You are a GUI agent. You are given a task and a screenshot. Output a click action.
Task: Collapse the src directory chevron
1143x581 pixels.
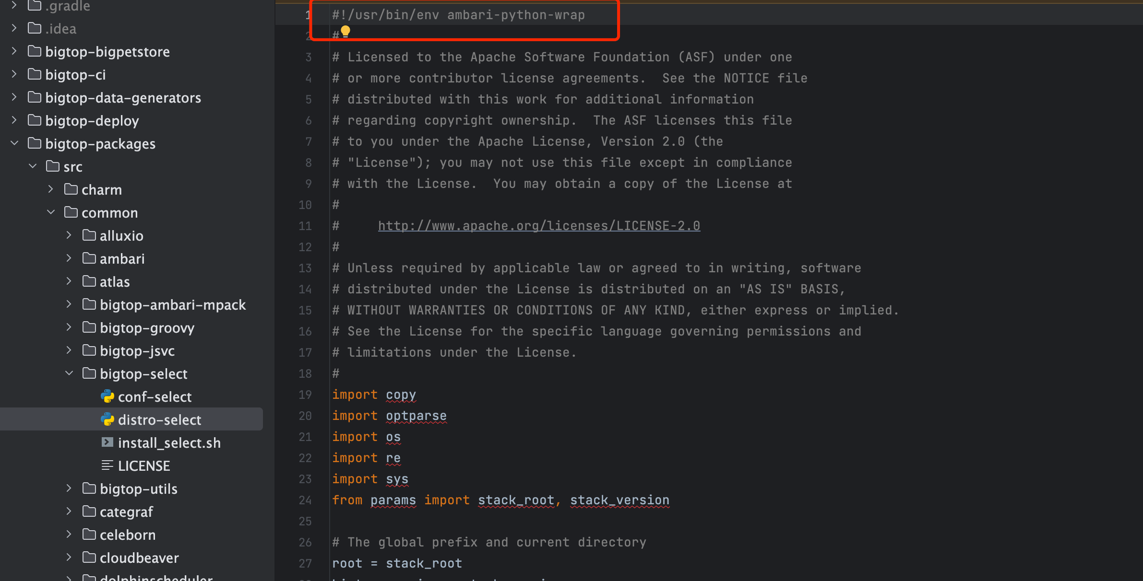click(33, 166)
